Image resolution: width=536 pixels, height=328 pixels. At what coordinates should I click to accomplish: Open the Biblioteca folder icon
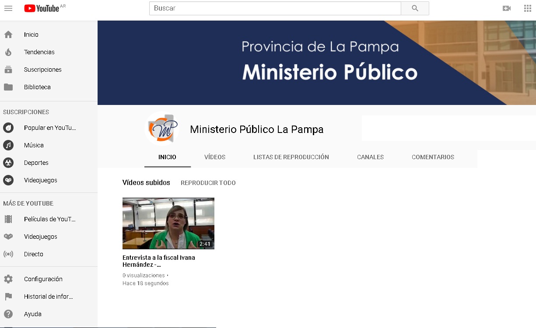click(x=8, y=87)
